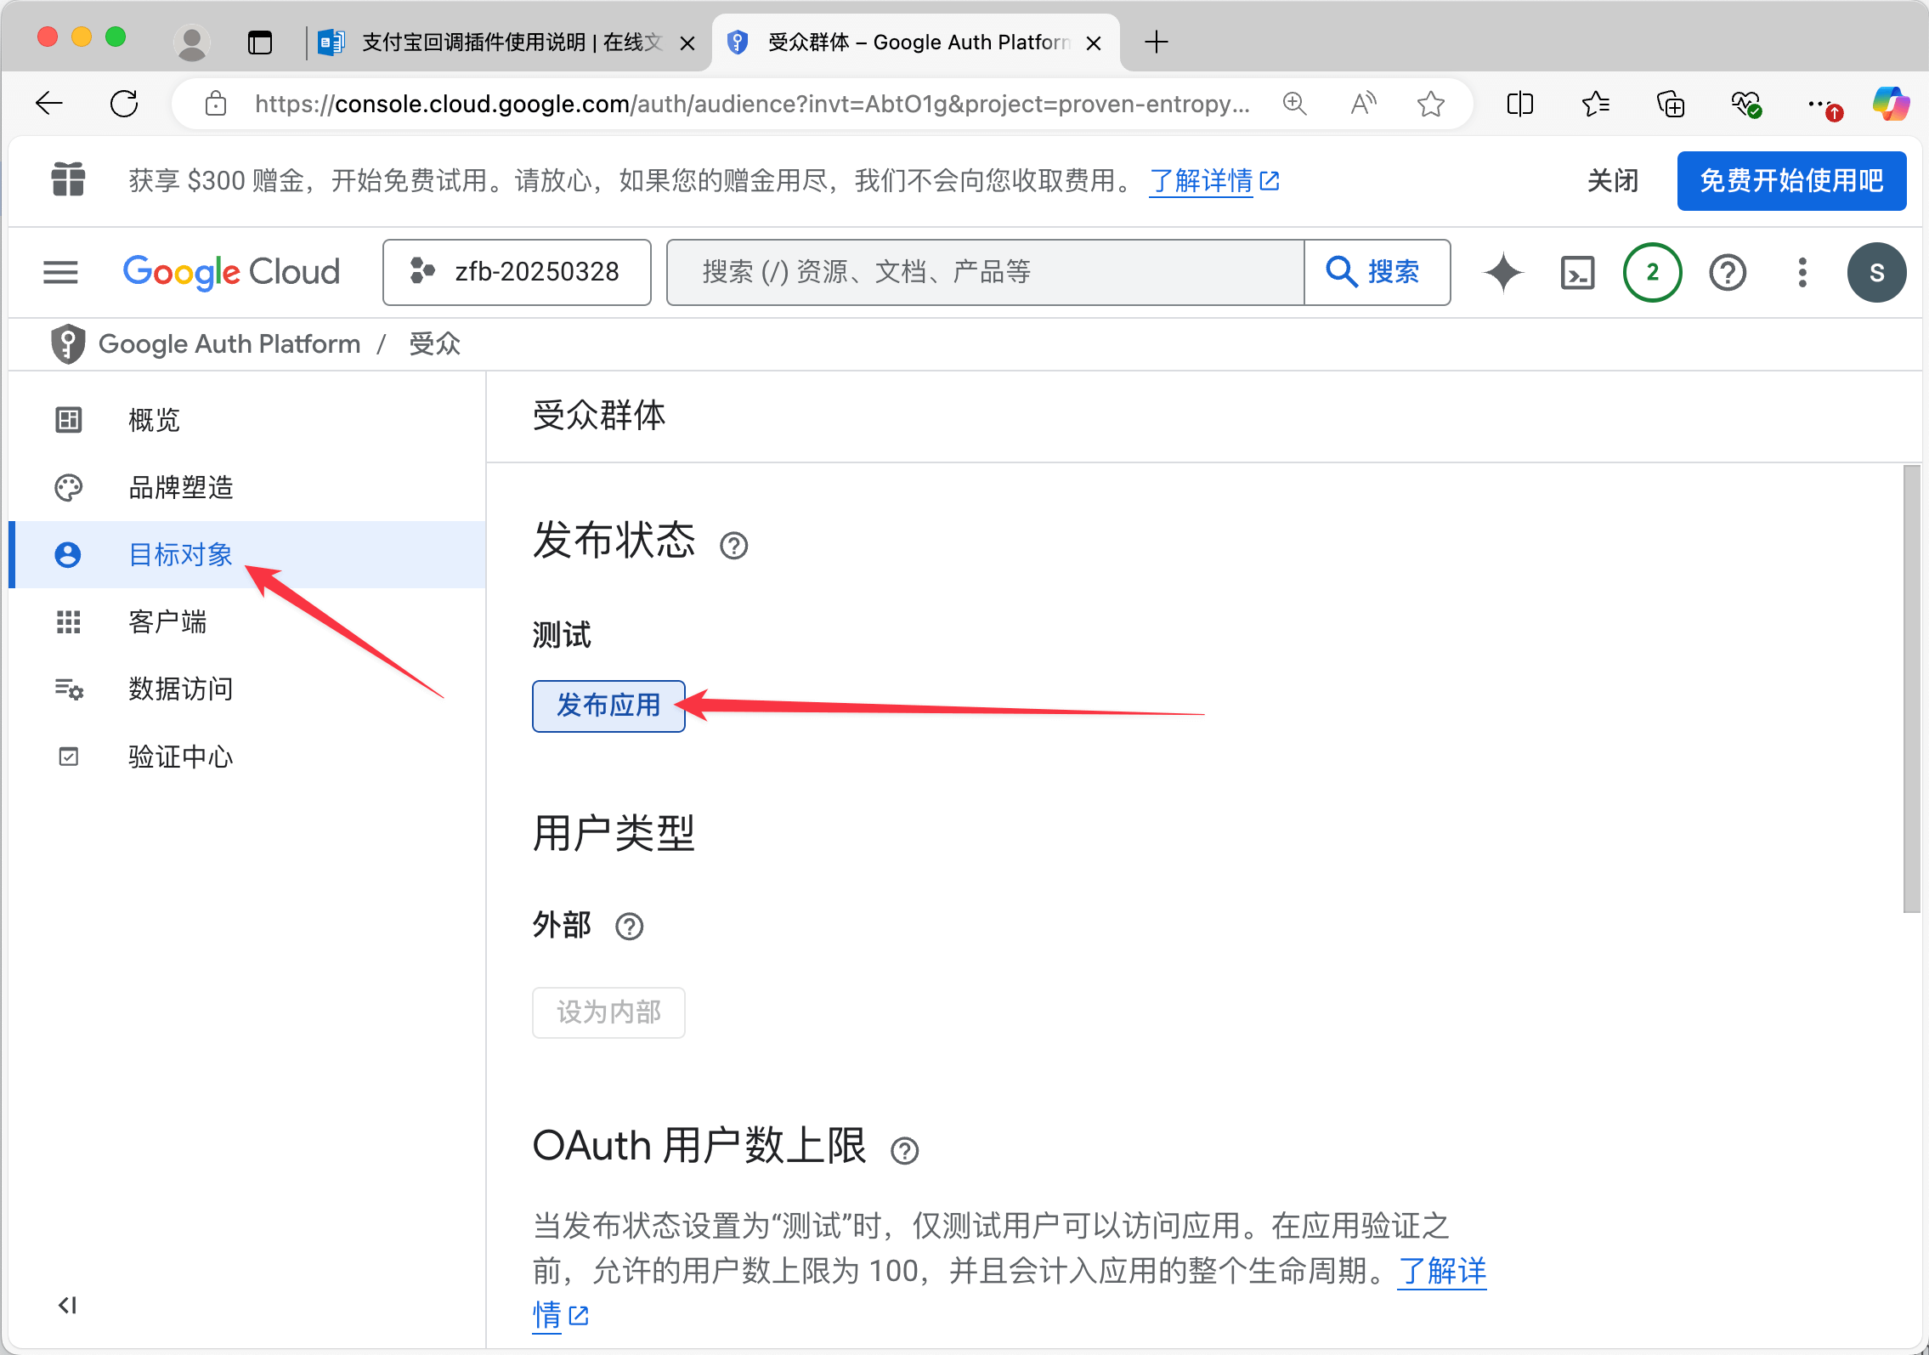Click help icon next to 发布状态
Image resolution: width=1929 pixels, height=1355 pixels.
pyautogui.click(x=733, y=545)
